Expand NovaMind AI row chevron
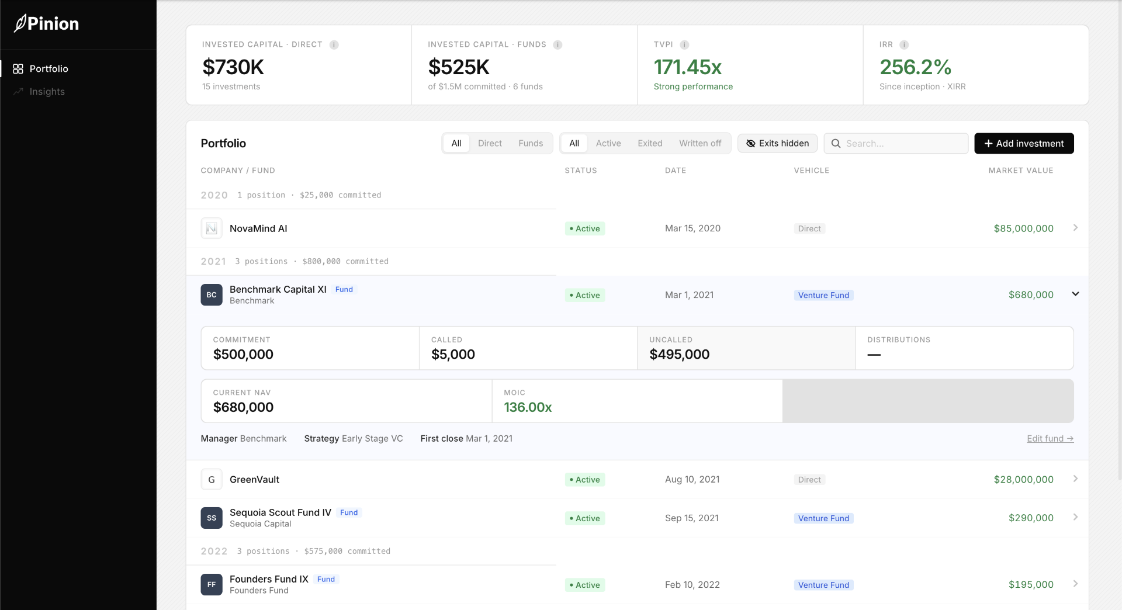This screenshot has width=1122, height=610. coord(1075,228)
